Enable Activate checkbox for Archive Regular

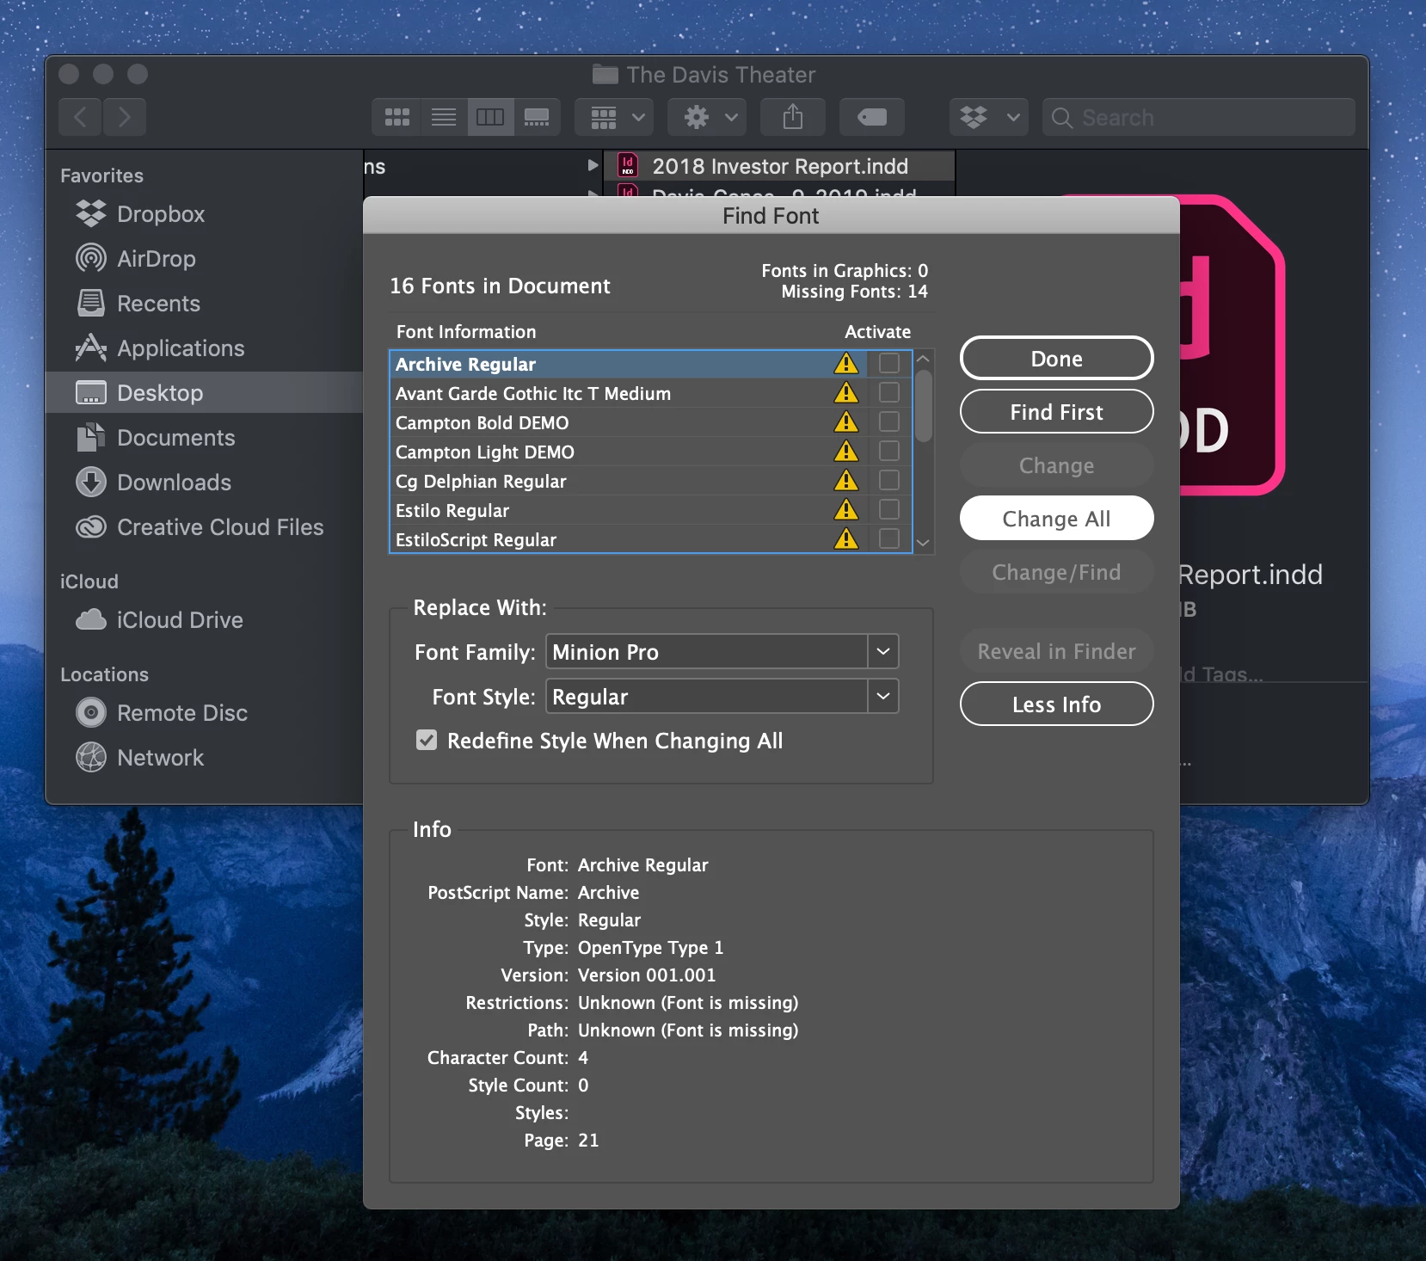889,363
